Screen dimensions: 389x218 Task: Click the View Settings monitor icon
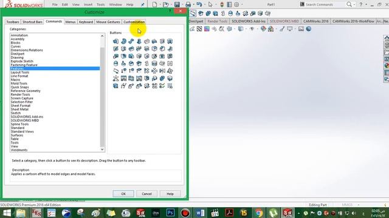289,29
